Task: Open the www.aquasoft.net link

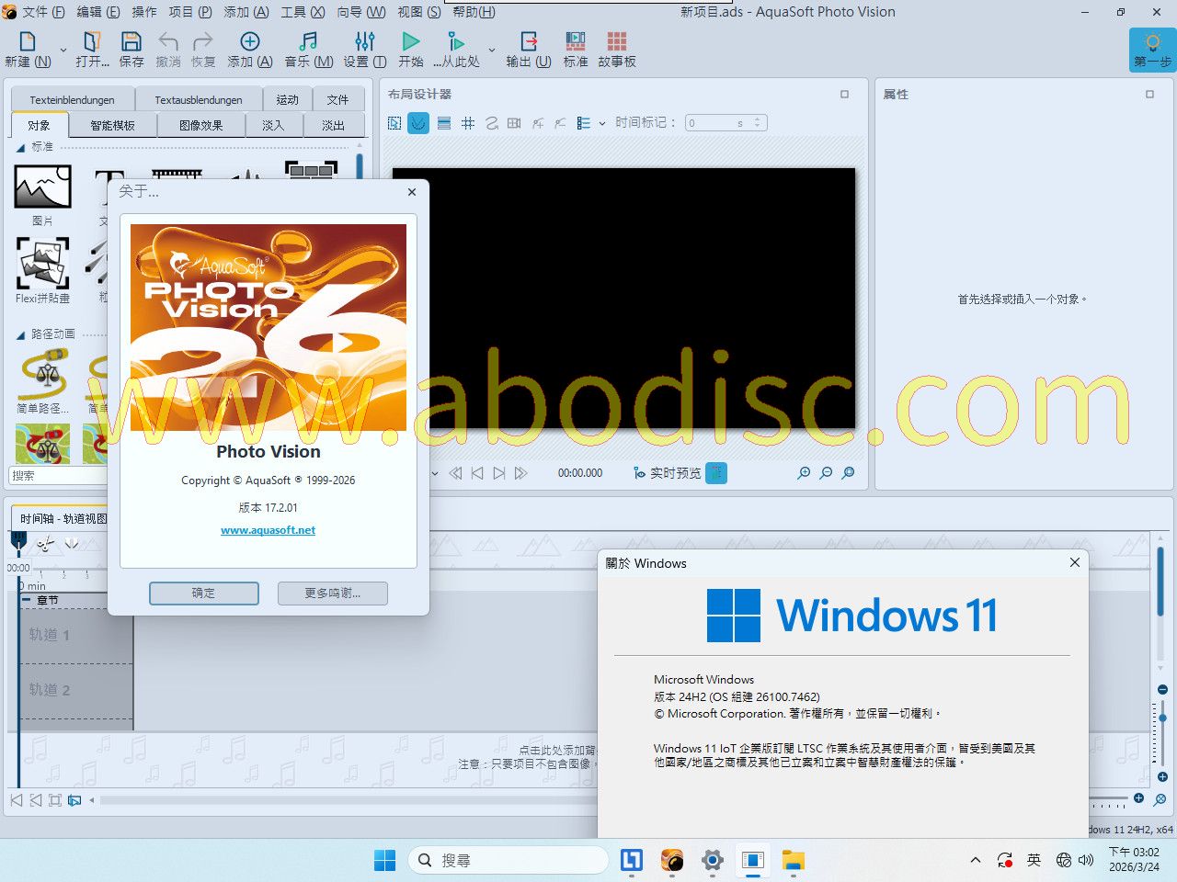Action: [268, 530]
